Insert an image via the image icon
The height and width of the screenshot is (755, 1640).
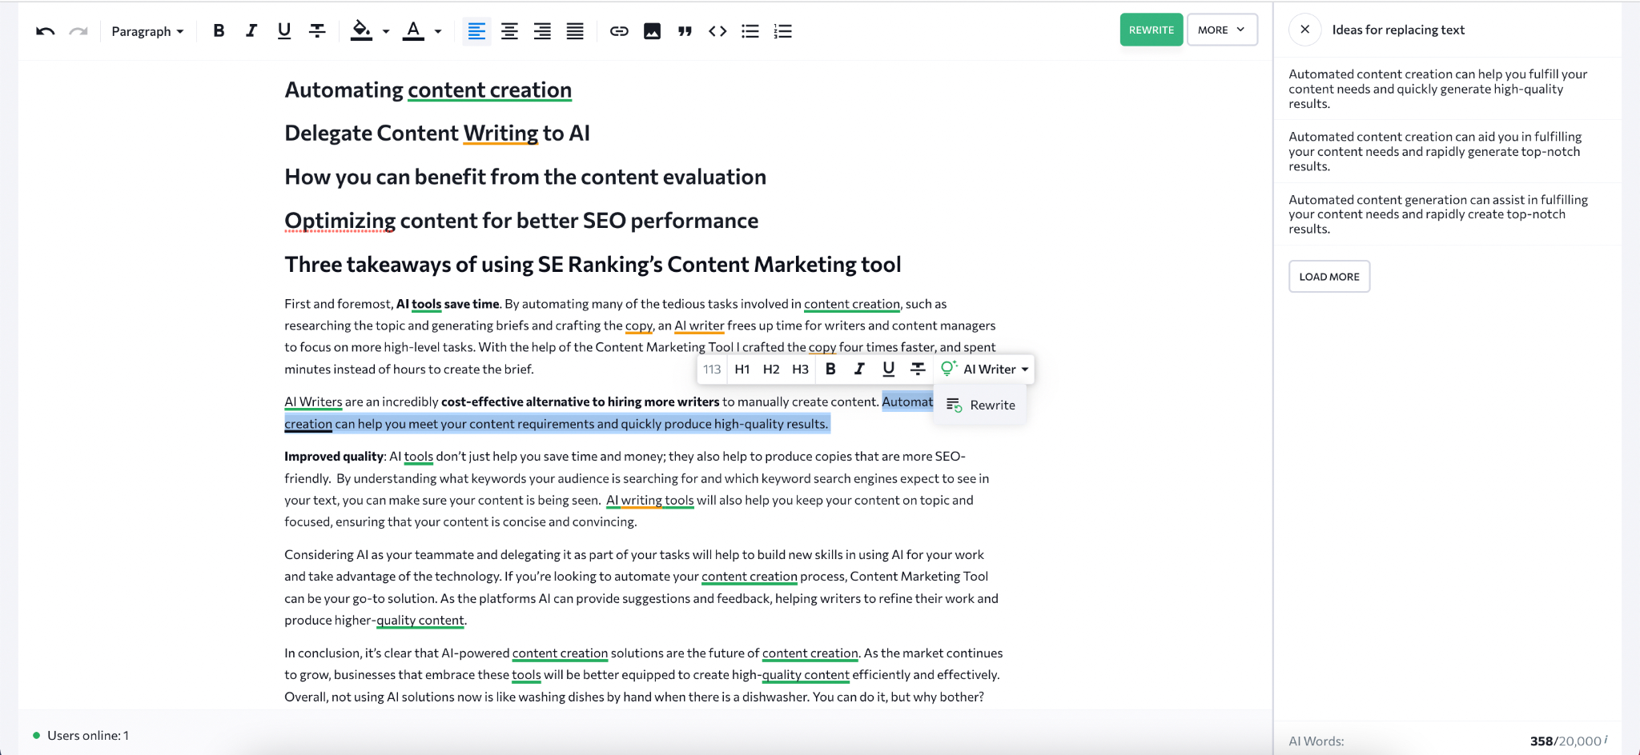(x=652, y=31)
